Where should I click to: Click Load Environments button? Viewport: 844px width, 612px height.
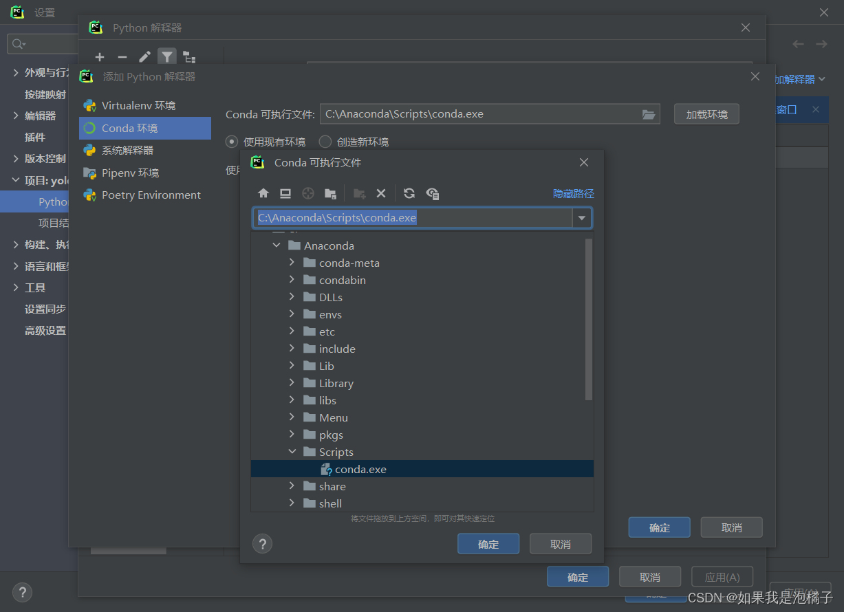706,114
